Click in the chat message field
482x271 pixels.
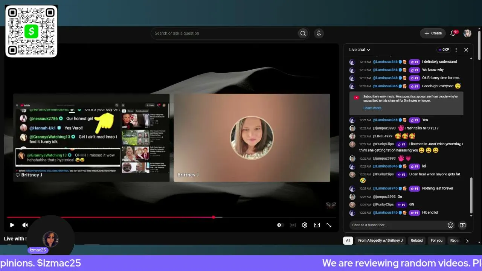(x=397, y=225)
